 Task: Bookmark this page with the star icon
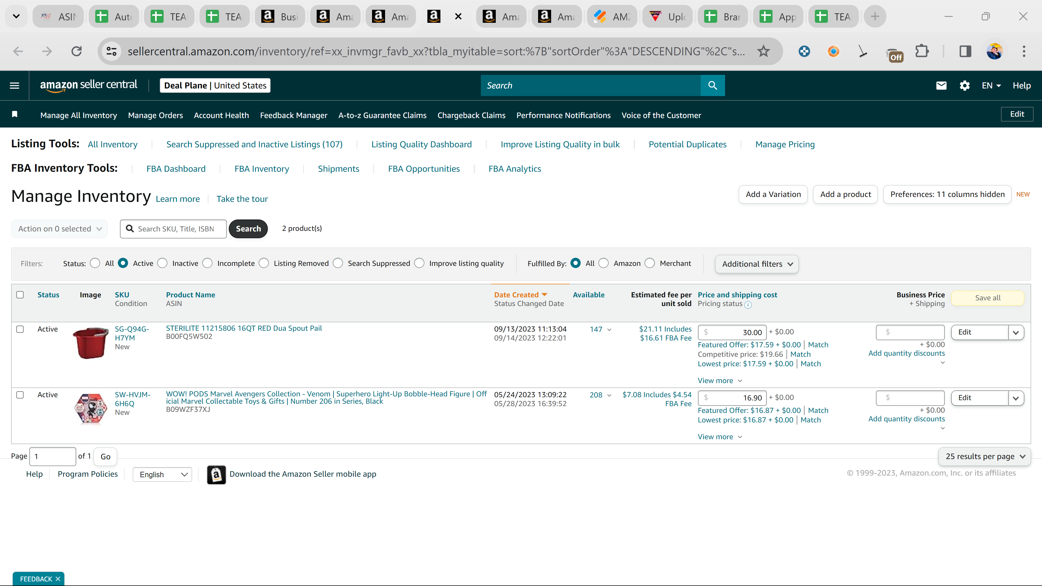[763, 51]
